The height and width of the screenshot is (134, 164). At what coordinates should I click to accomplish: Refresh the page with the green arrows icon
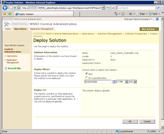click(108, 8)
